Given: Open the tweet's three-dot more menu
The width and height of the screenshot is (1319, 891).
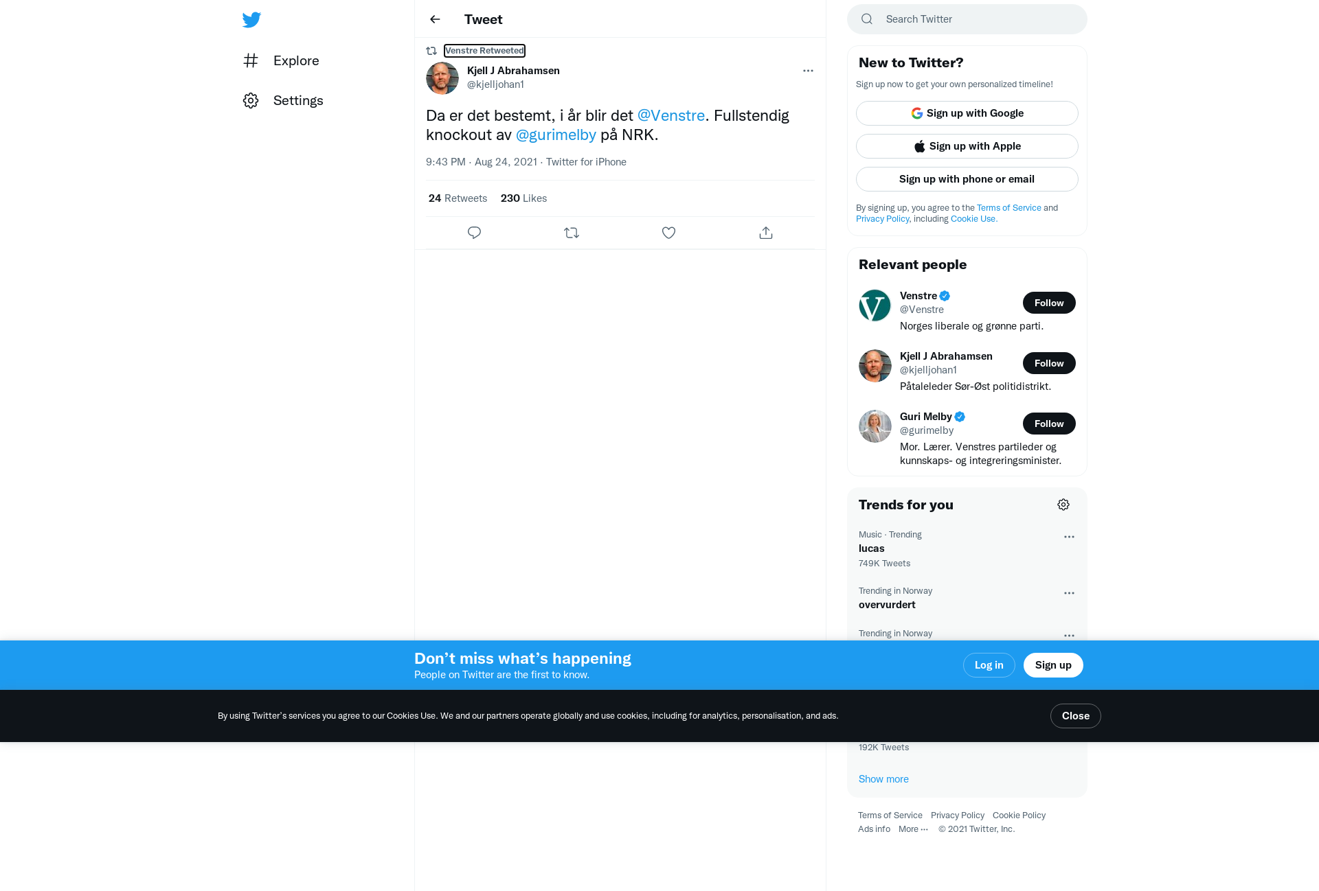Looking at the screenshot, I should 808,71.
